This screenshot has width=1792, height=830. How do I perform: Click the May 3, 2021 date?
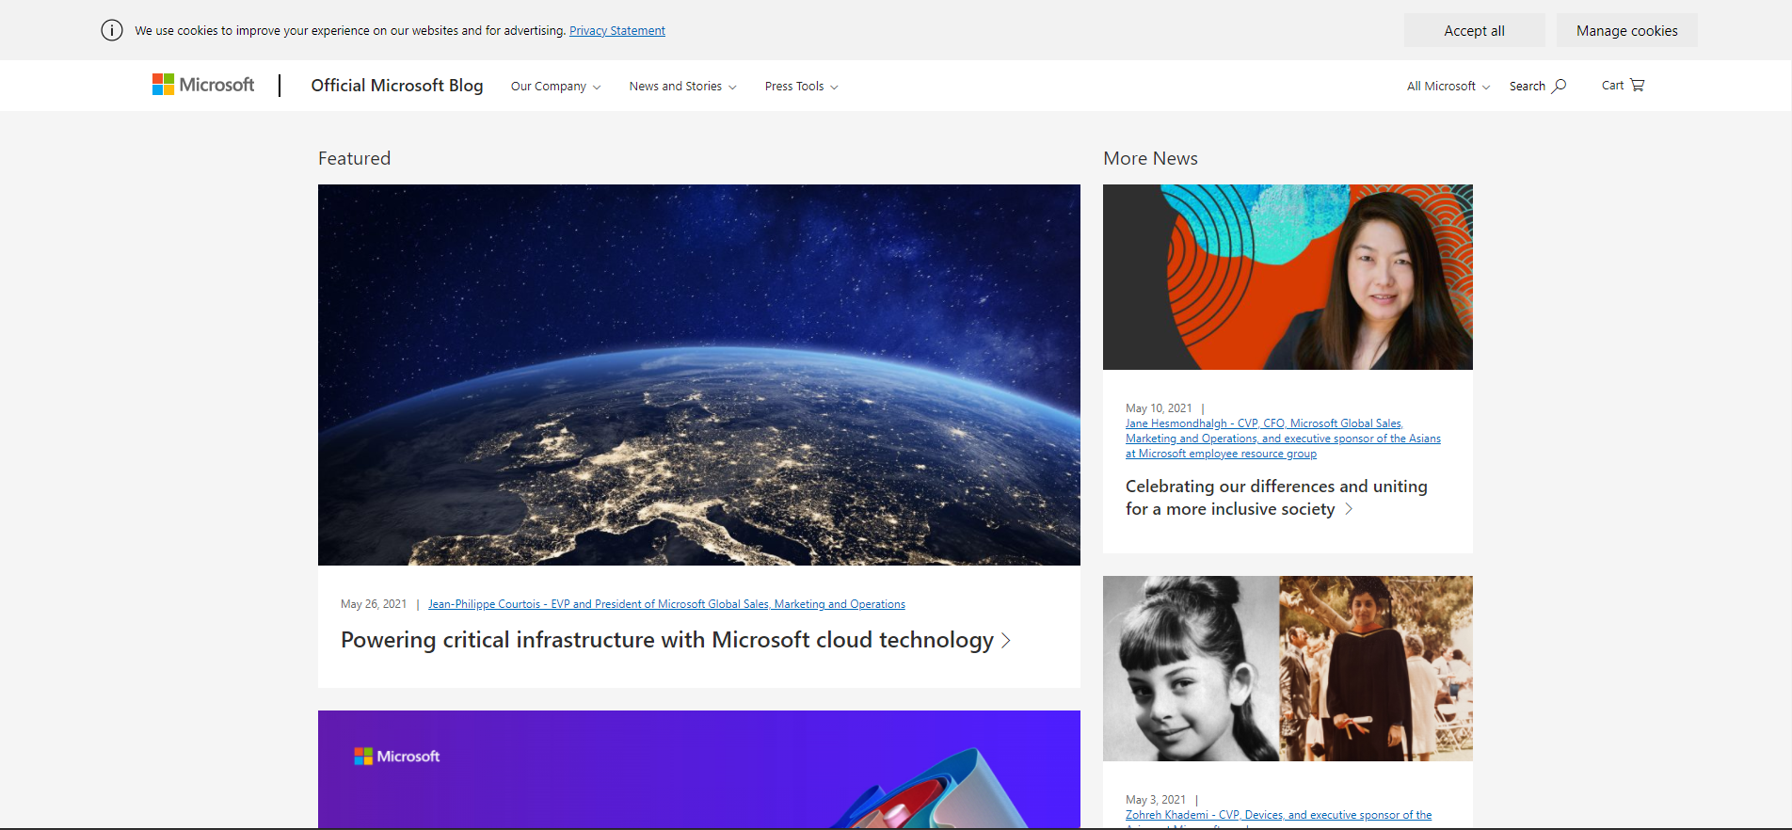pos(1156,800)
